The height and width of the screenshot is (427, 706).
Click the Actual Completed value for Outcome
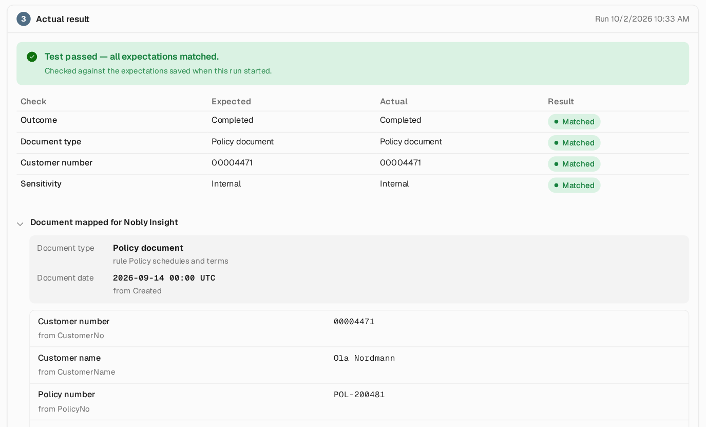(400, 120)
